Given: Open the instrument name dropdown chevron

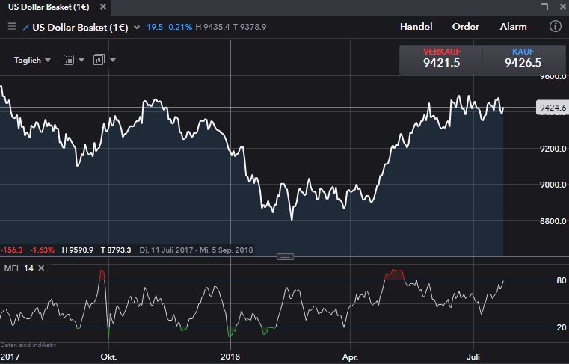Looking at the screenshot, I should coord(136,27).
